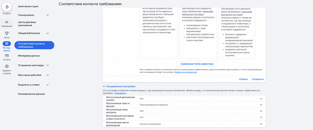This screenshot has width=313, height=130.
Task: Click the underlined 'меньшей вероятностью' in middle card
Action: pos(198,13)
